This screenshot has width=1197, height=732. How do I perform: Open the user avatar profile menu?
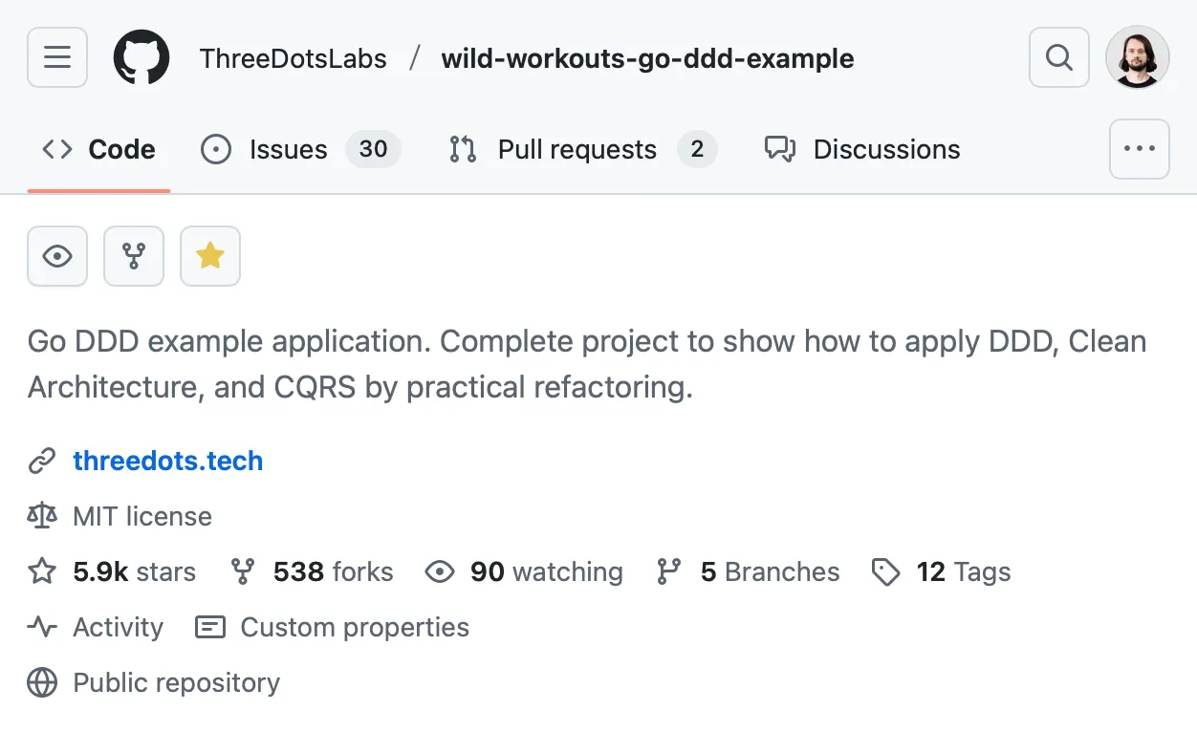click(x=1138, y=57)
